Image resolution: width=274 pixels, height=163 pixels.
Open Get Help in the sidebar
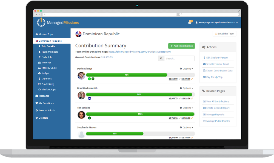(x=42, y=118)
